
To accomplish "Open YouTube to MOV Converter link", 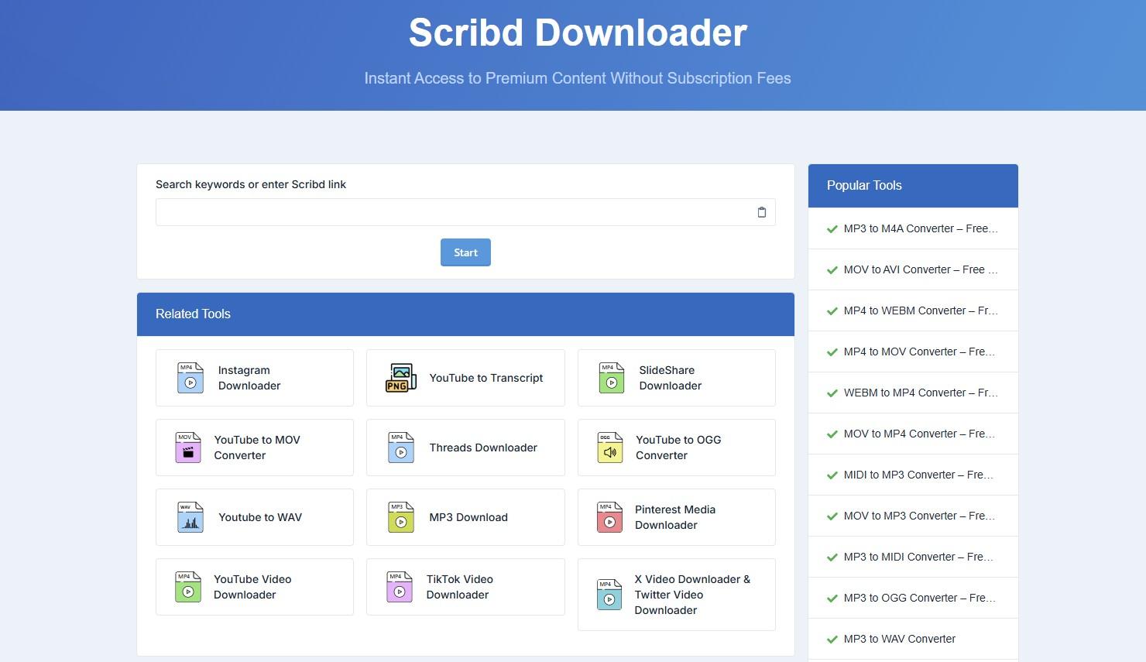I will [255, 448].
